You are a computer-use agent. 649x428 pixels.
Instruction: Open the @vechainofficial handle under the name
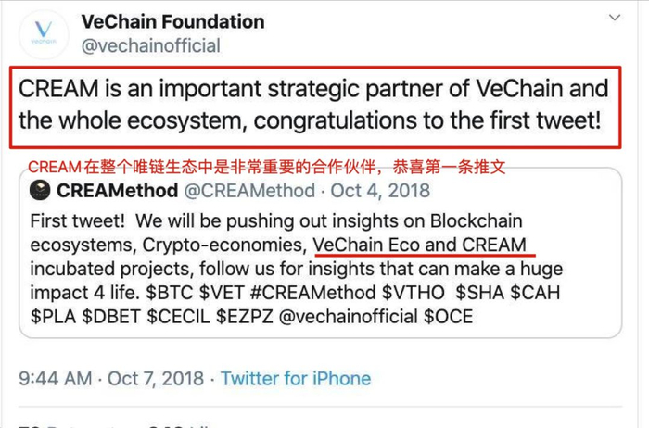pyautogui.click(x=151, y=45)
